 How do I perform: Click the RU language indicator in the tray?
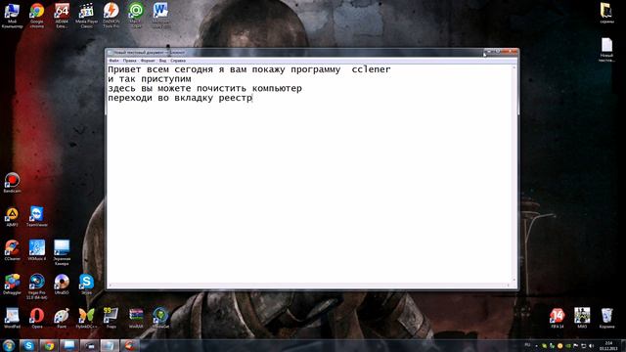click(x=527, y=345)
